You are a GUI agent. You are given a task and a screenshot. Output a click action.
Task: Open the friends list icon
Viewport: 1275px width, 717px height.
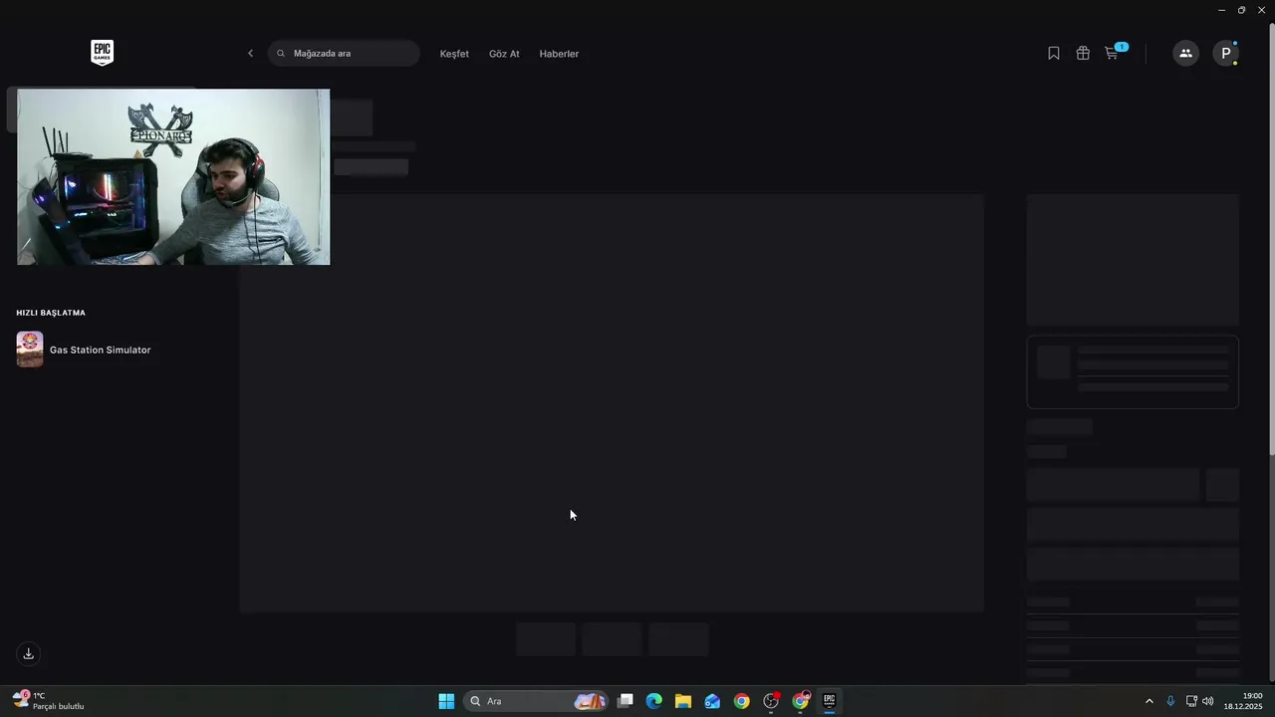click(1185, 54)
